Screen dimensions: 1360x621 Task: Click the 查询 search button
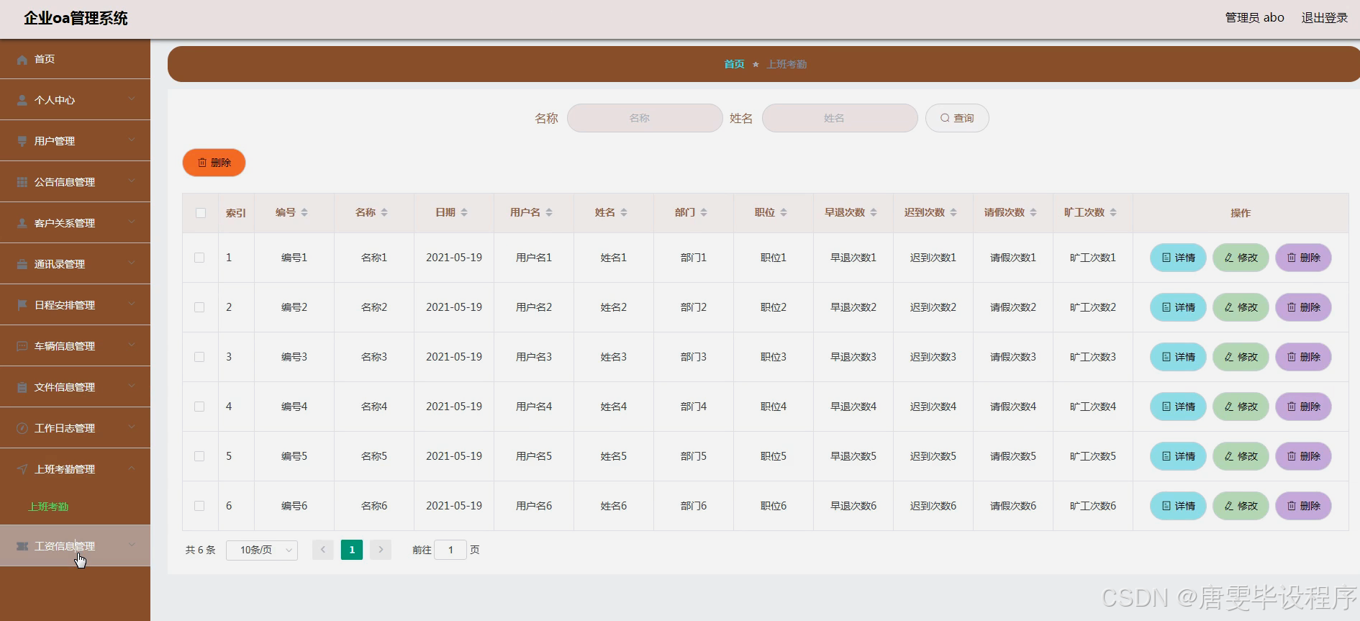coord(957,118)
